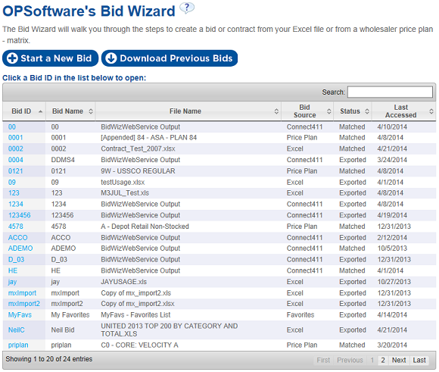Open bid 0002

[x=16, y=148]
